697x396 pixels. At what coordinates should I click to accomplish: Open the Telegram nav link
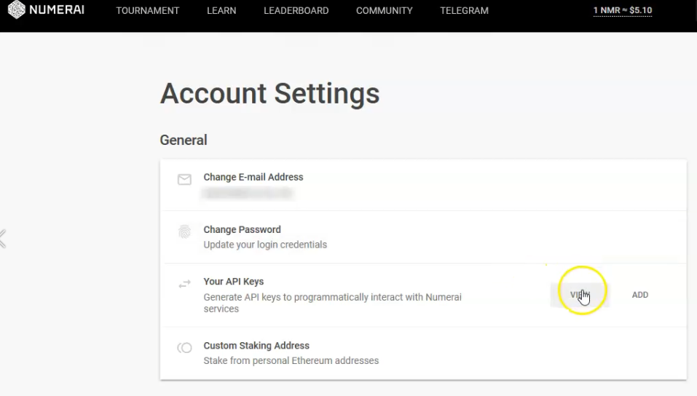[x=464, y=11]
